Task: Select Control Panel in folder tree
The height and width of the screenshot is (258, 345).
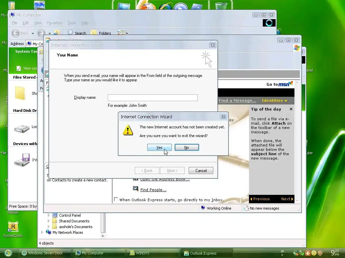Action: (70, 215)
